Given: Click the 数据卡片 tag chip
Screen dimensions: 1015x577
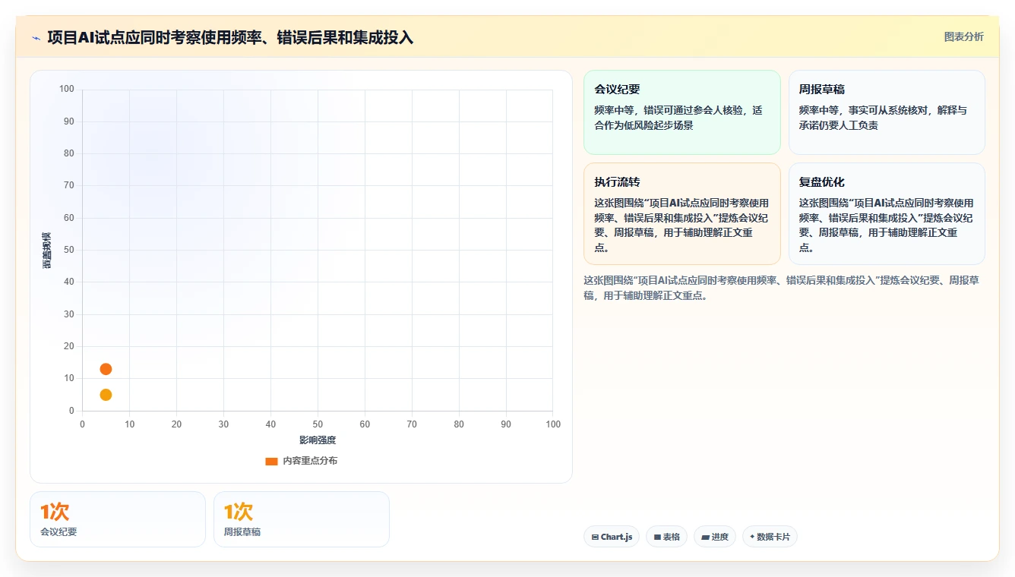Looking at the screenshot, I should 770,537.
